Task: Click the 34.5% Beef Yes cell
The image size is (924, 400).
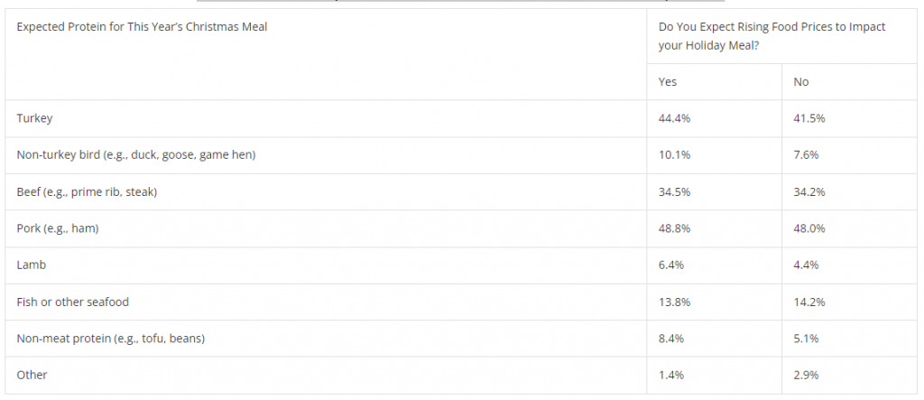Action: 673,192
